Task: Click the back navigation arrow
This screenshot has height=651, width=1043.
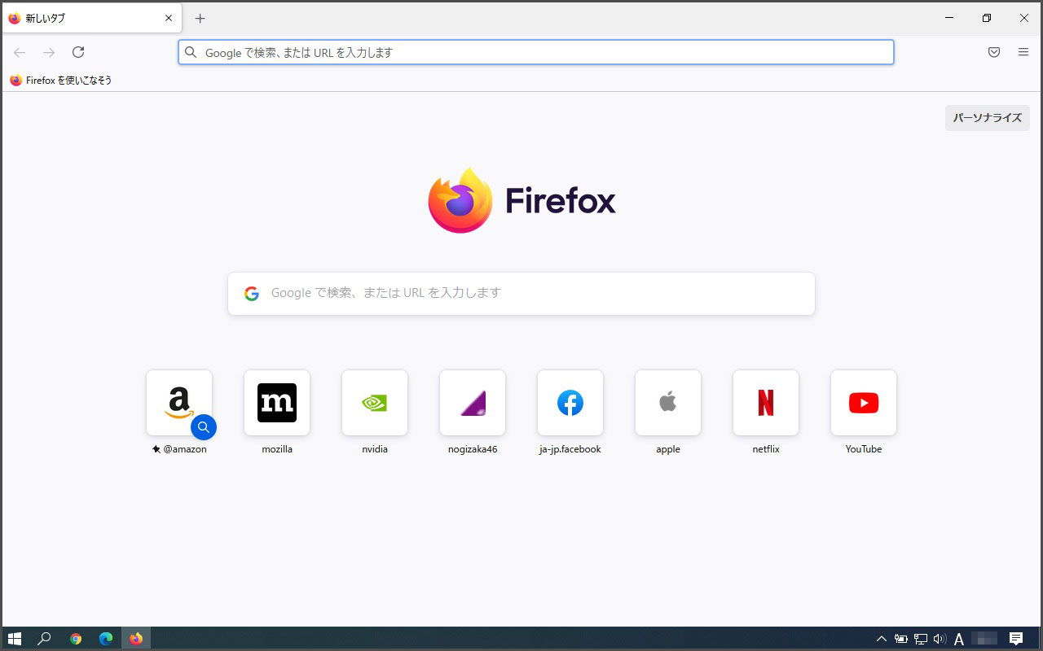Action: 20,52
